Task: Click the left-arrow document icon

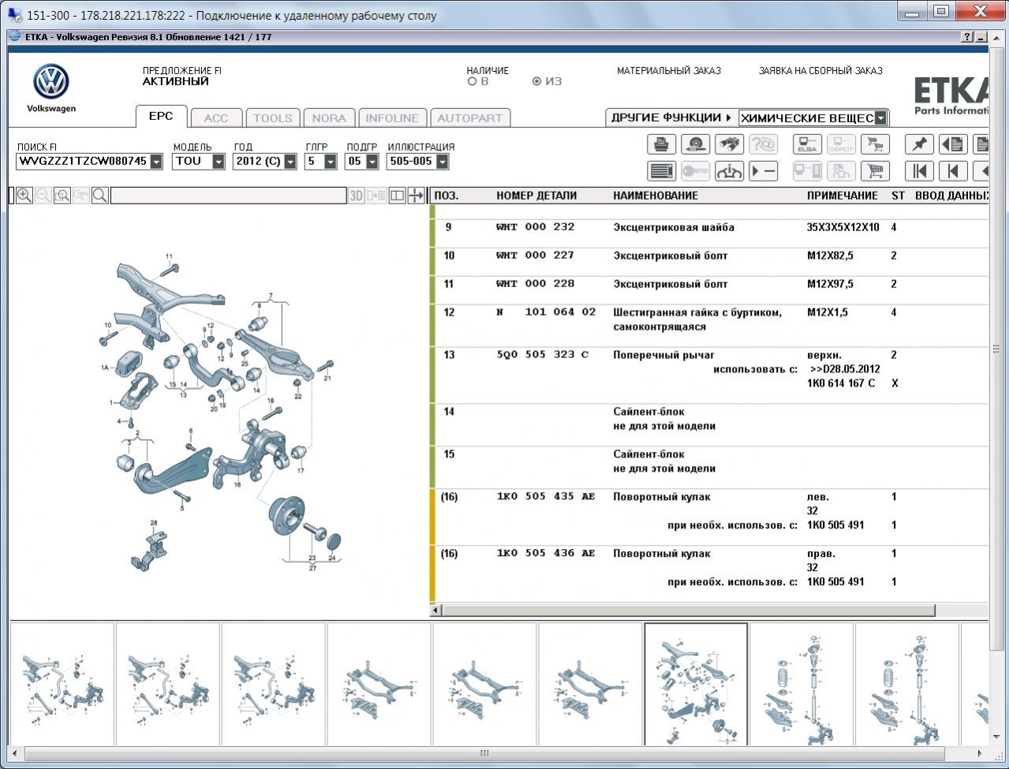Action: 953,144
